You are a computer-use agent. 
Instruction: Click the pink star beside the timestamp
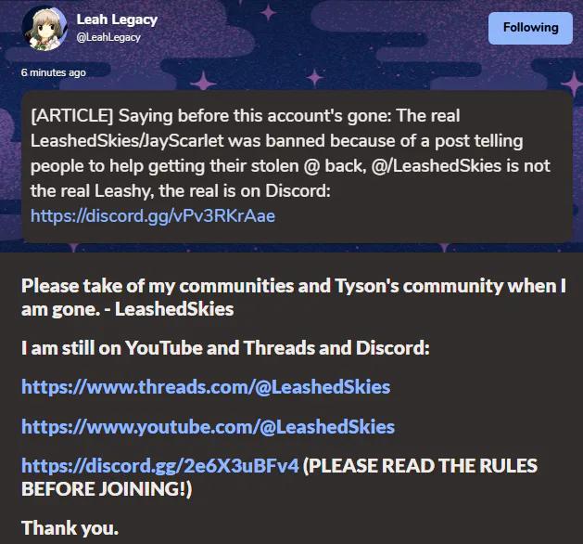pos(203,79)
